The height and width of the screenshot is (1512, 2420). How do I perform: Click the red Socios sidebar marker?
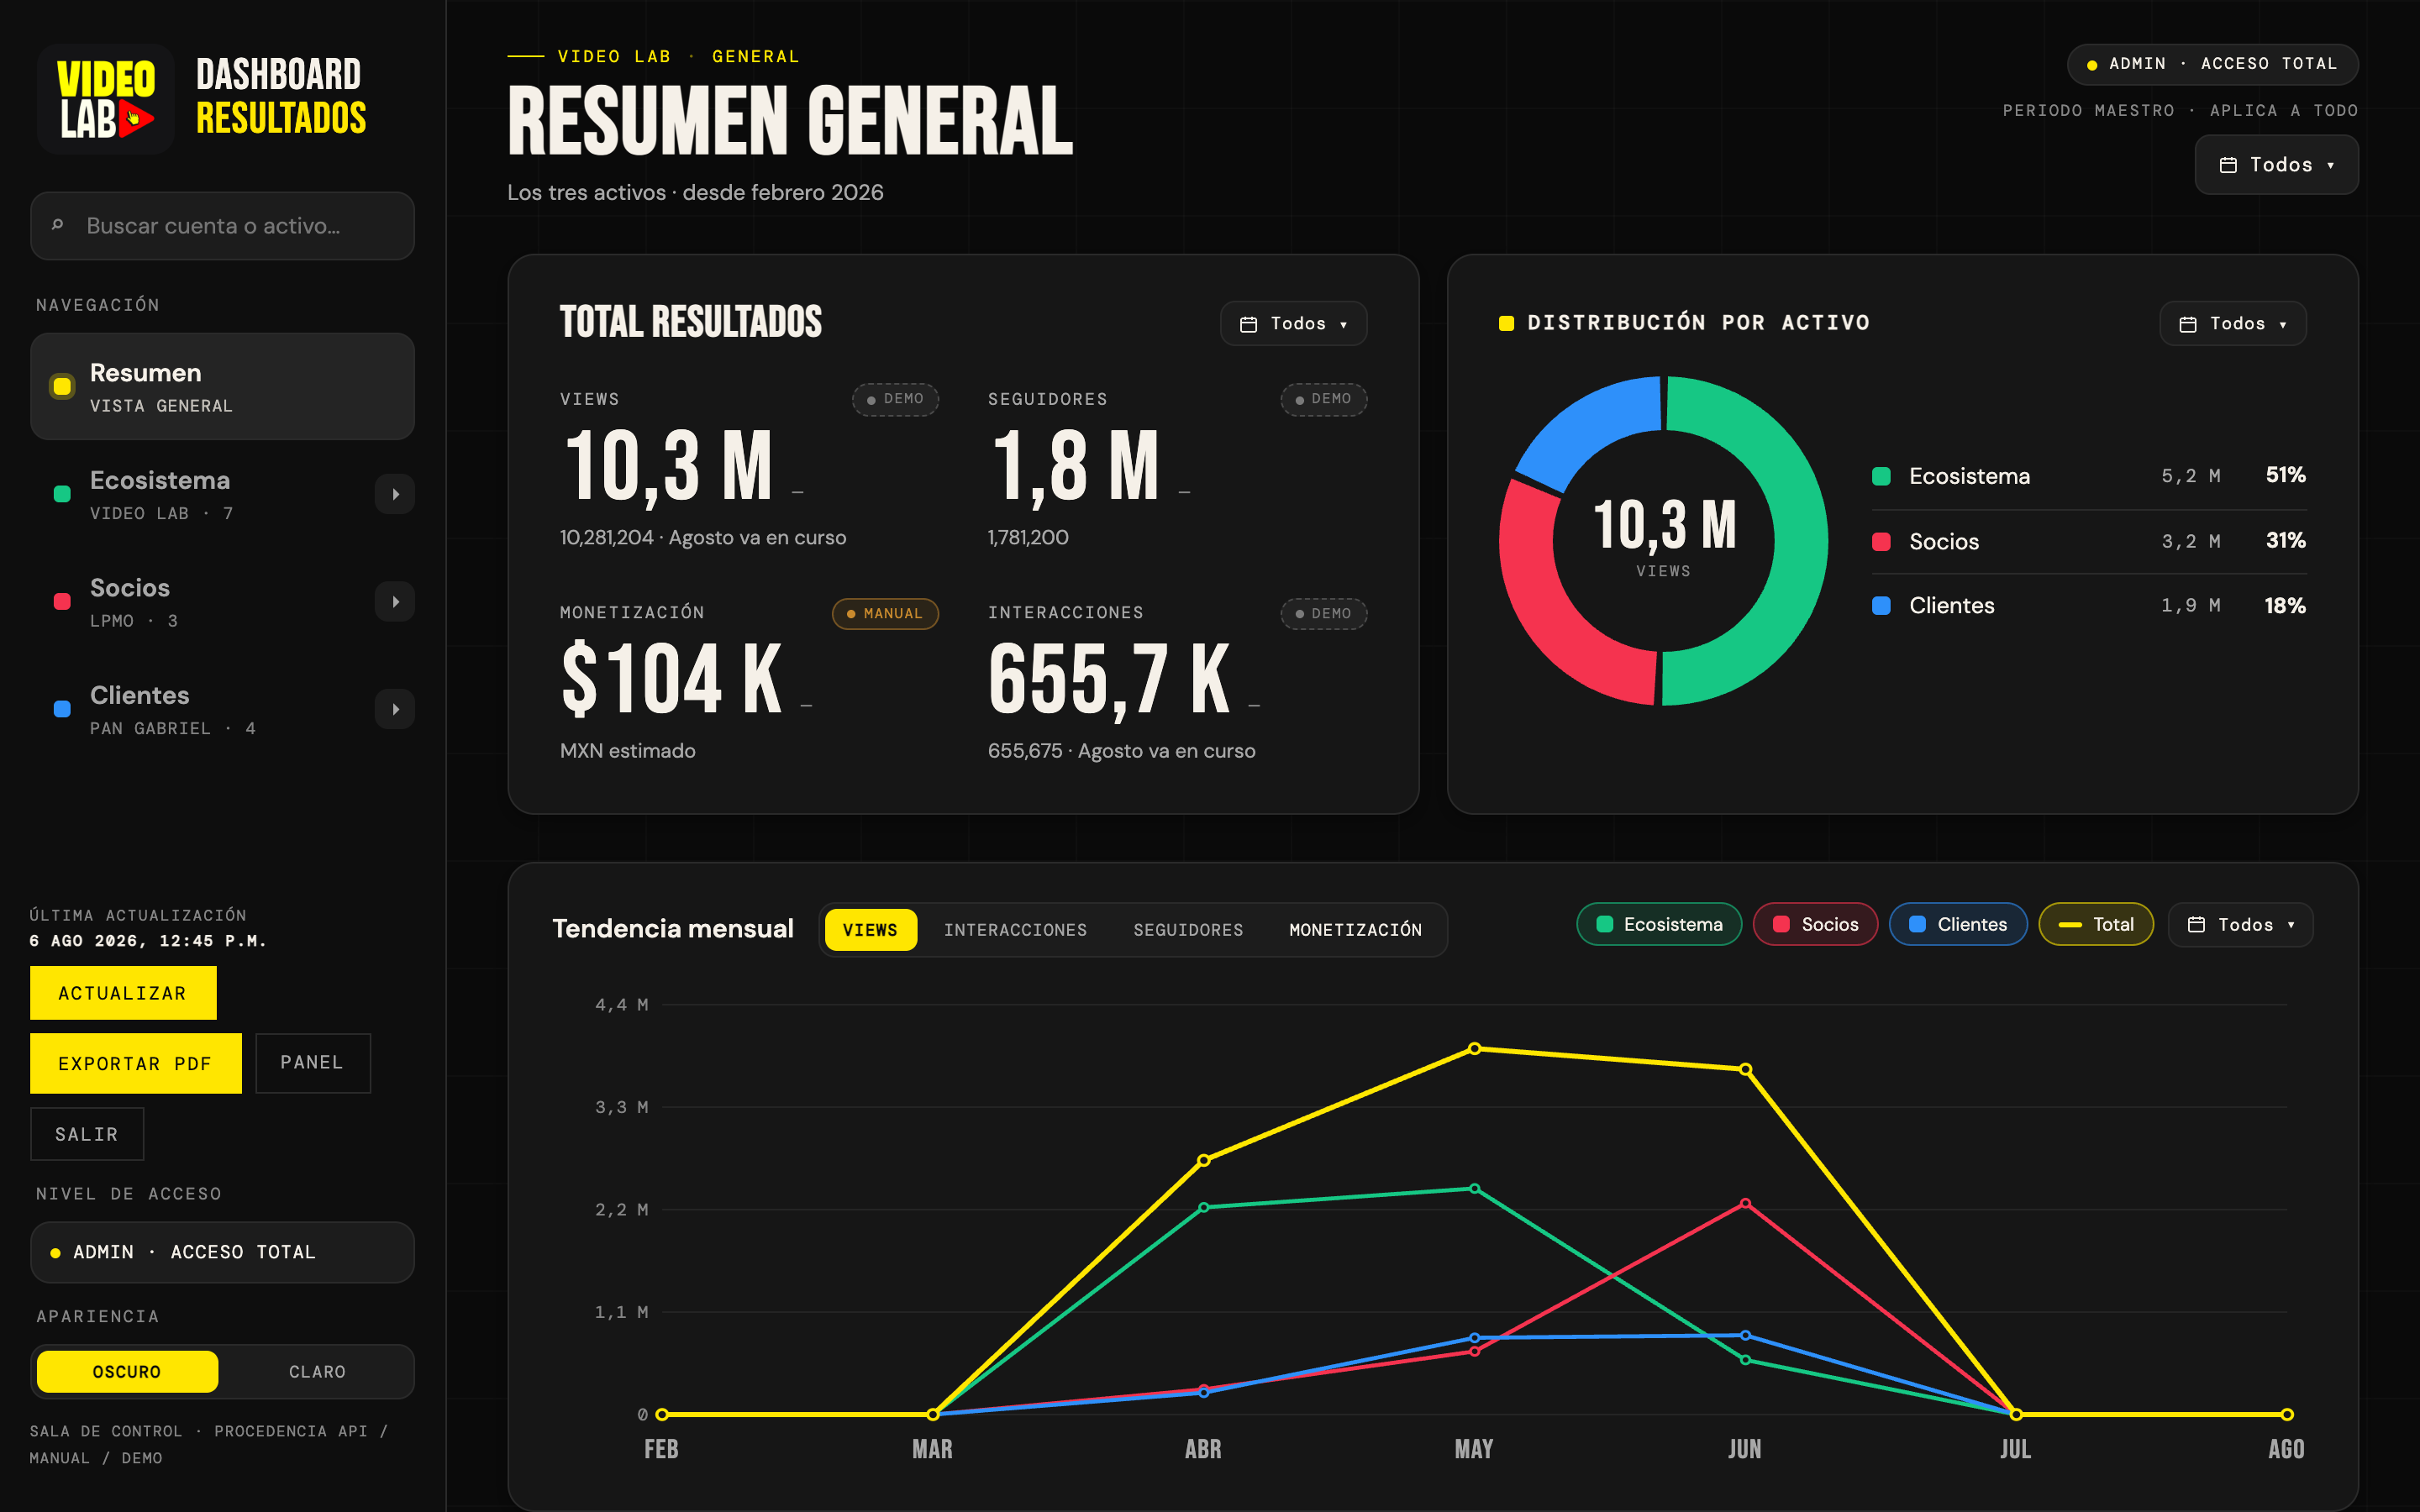point(62,601)
